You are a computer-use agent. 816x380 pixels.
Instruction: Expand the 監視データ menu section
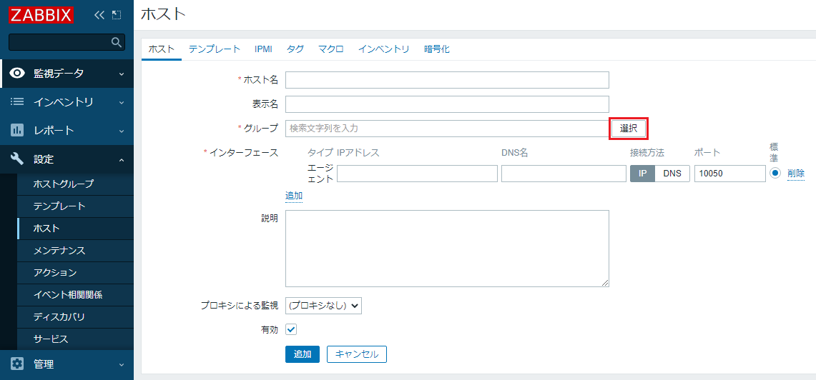pos(122,74)
